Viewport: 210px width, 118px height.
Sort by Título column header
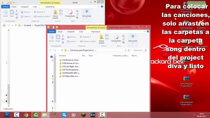point(91,55)
